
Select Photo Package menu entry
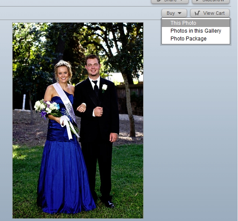pyautogui.click(x=196, y=39)
